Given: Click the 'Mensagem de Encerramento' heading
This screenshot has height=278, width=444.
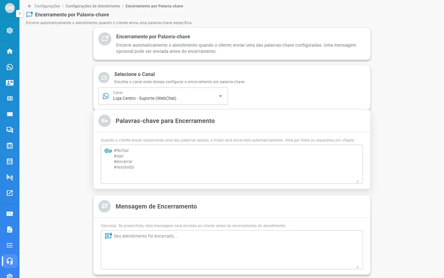Looking at the screenshot, I should [x=156, y=206].
